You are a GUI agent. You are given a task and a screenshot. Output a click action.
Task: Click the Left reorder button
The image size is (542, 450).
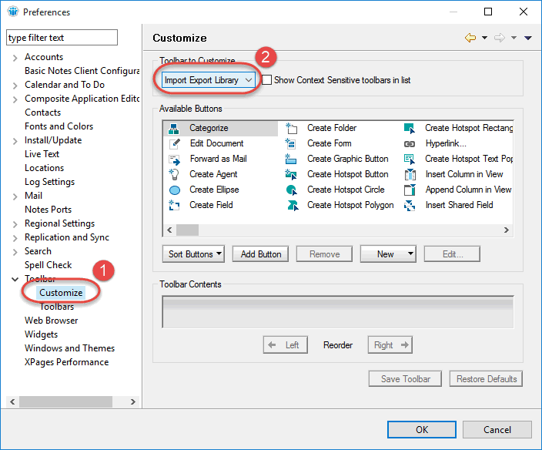point(285,345)
